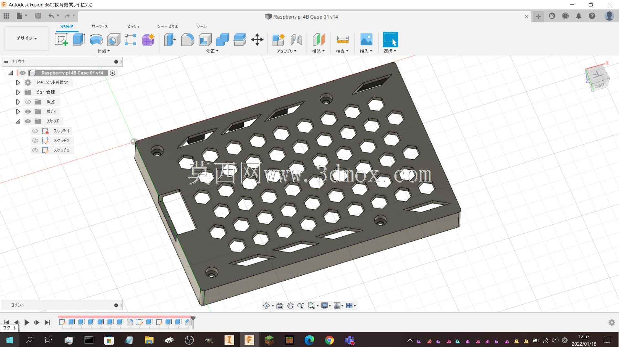Click the Look At icon
Viewport: 619px width, 347px height.
(x=280, y=306)
